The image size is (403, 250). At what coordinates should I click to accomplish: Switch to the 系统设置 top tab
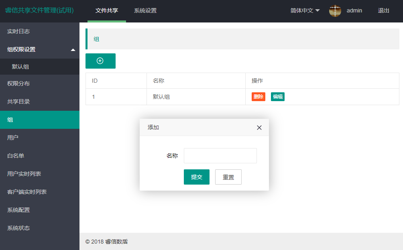[x=145, y=10]
